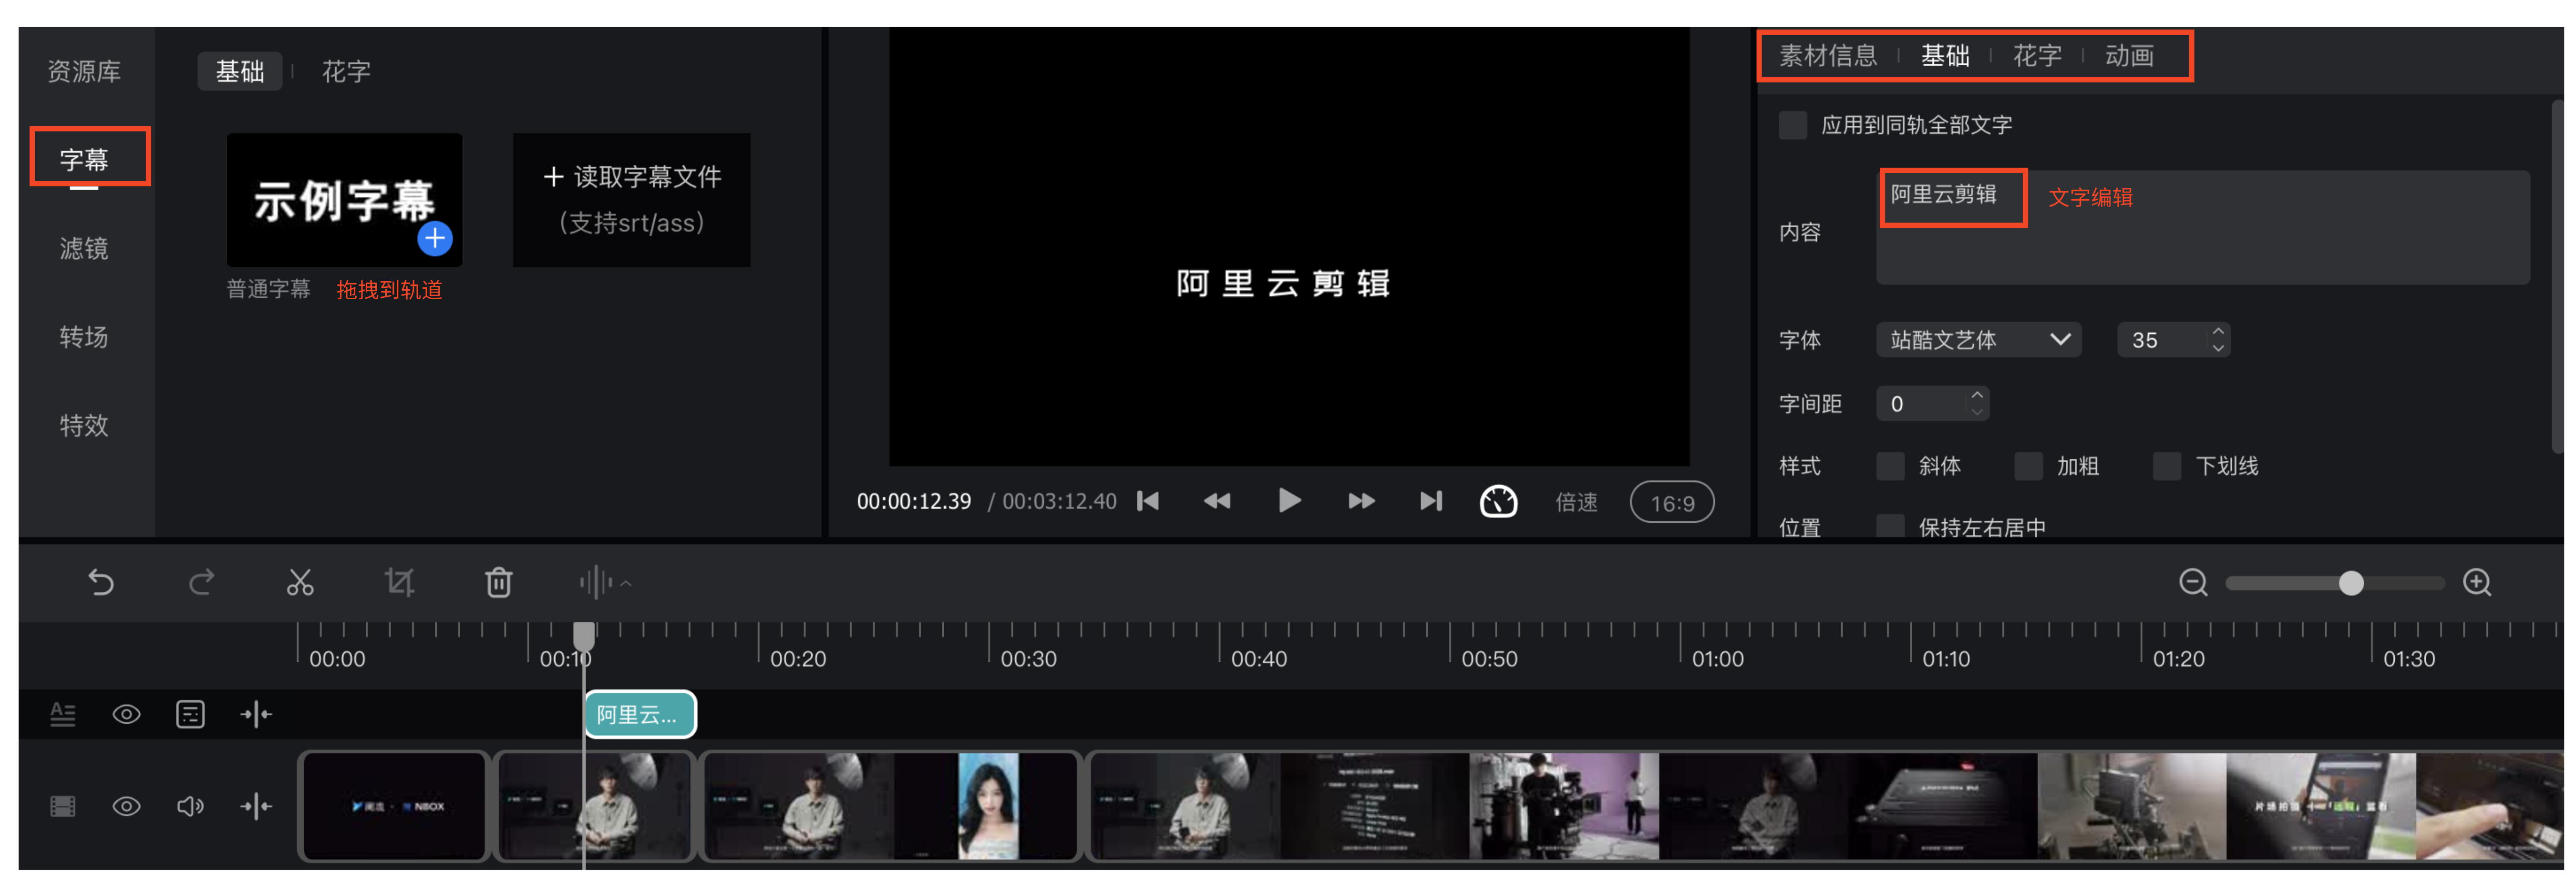The height and width of the screenshot is (882, 2576).
Task: Click the undo arrow icon
Action: (x=101, y=581)
